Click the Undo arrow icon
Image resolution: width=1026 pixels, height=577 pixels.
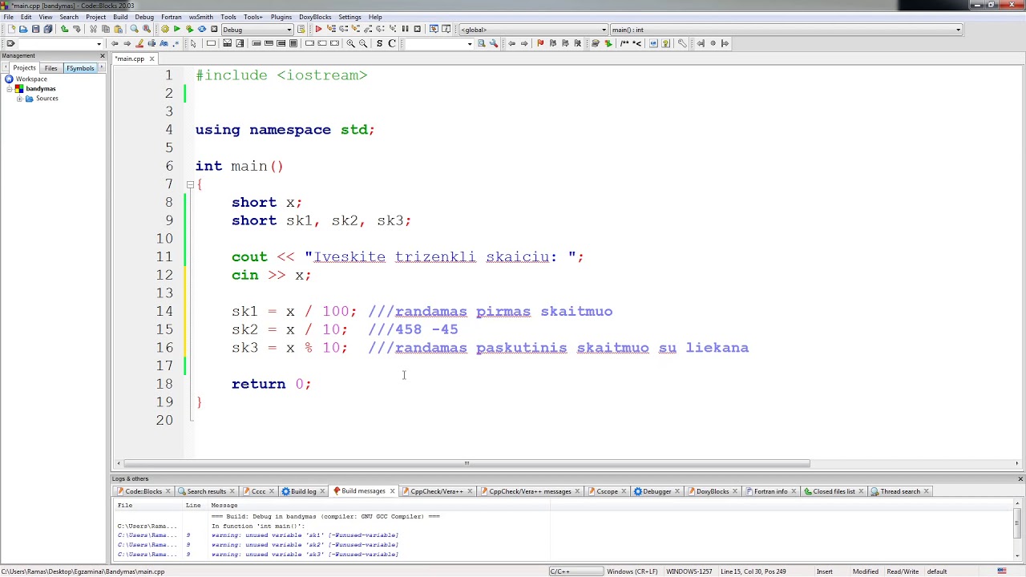(64, 29)
